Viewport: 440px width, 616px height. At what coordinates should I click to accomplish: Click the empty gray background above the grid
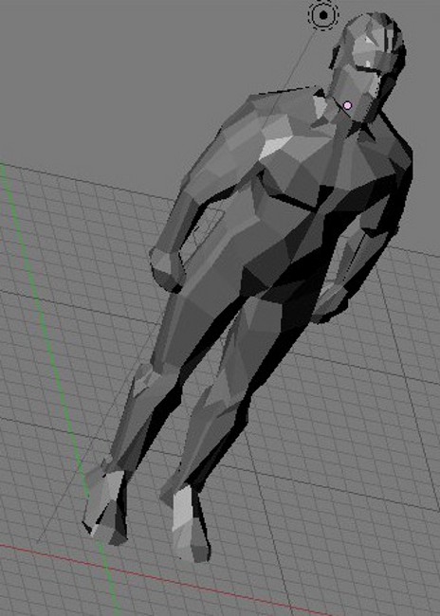118,79
